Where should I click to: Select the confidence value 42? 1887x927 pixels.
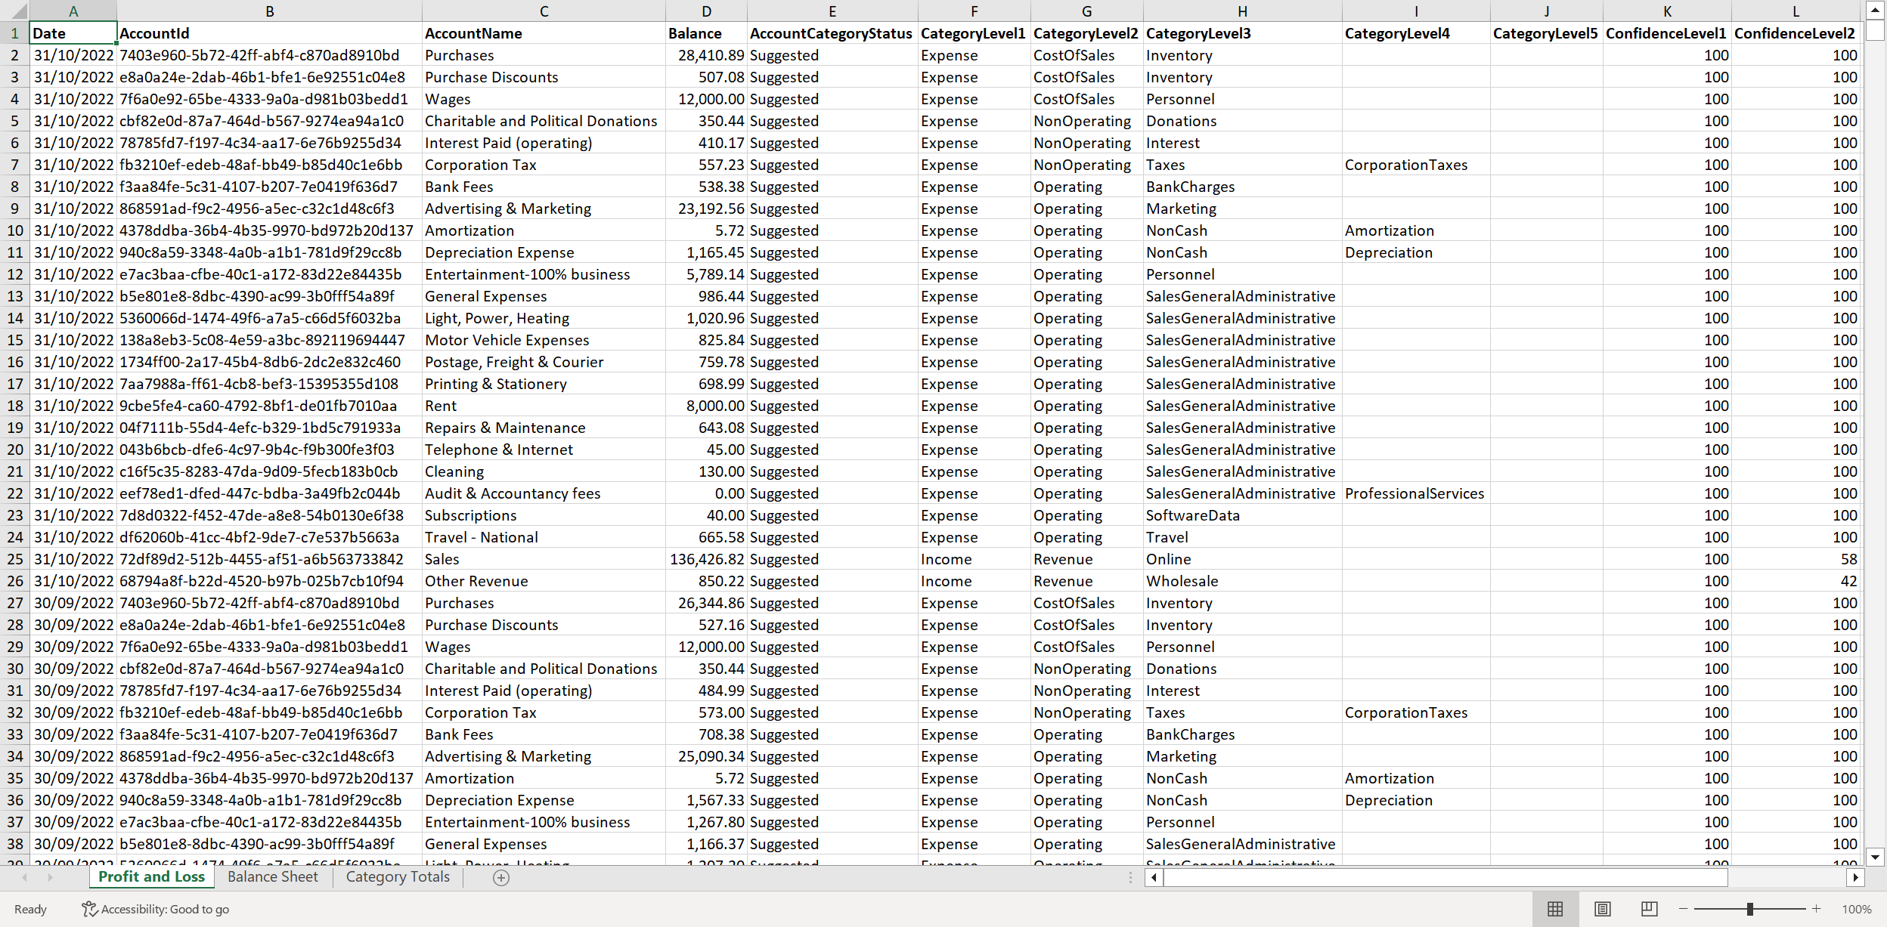(x=1796, y=581)
